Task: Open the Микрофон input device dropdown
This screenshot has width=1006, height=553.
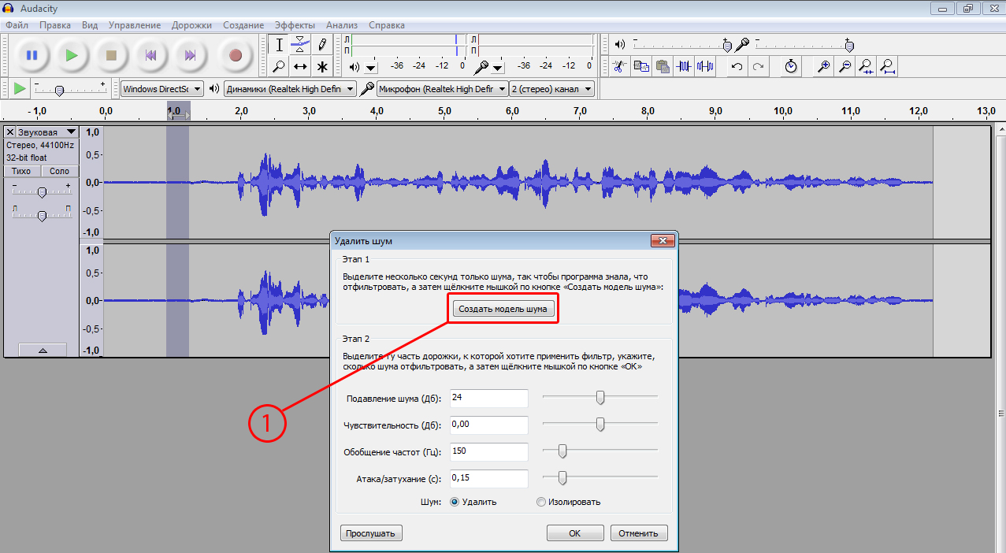Action: click(442, 89)
